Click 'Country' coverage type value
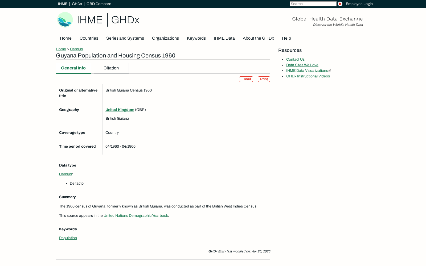 point(112,132)
